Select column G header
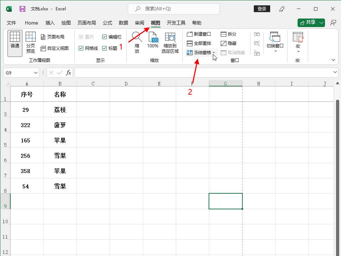Image resolution: width=341 pixels, height=256 pixels. [226, 84]
